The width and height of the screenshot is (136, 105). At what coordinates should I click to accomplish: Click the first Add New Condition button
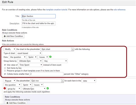(x=13, y=36)
